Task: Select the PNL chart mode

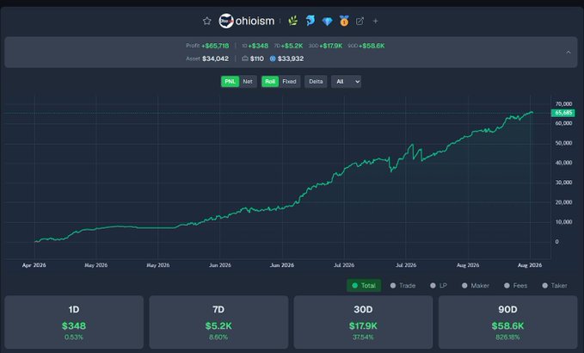Action: [230, 82]
